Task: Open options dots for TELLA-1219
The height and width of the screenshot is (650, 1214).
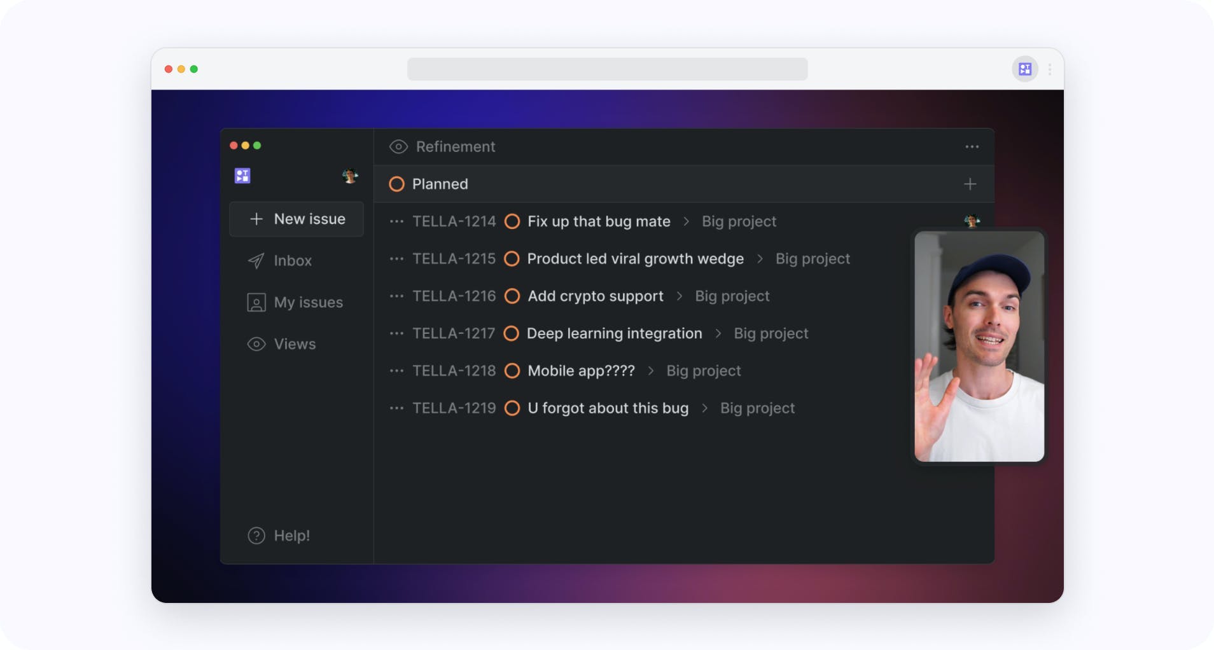Action: [396, 408]
